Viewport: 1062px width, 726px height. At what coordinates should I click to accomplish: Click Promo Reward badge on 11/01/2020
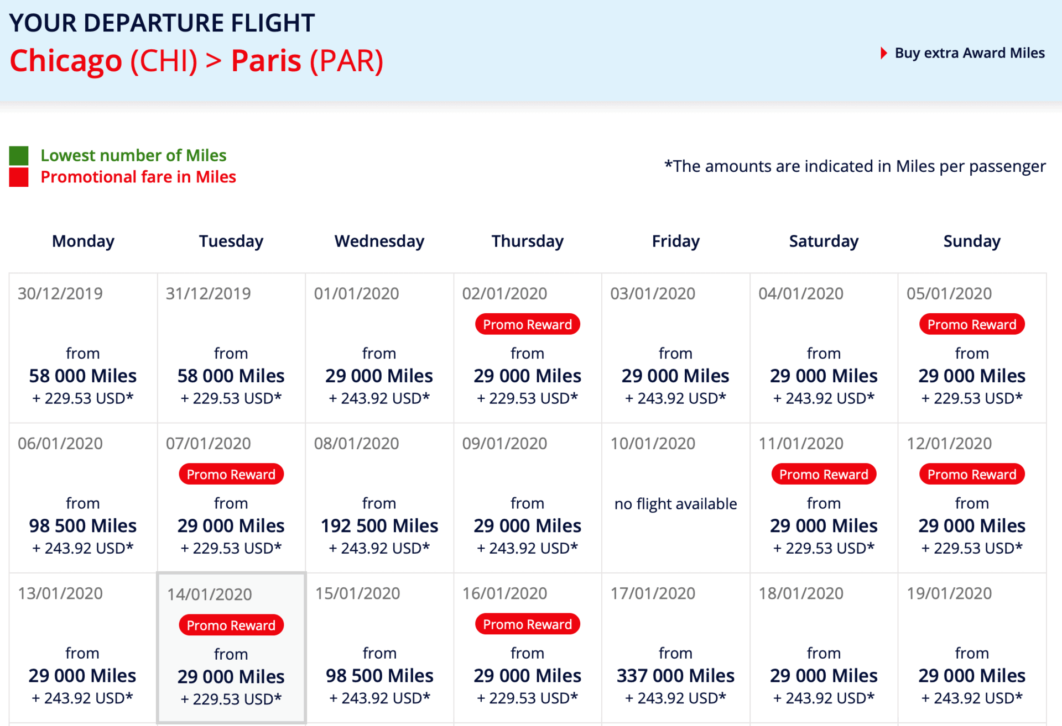tap(824, 474)
